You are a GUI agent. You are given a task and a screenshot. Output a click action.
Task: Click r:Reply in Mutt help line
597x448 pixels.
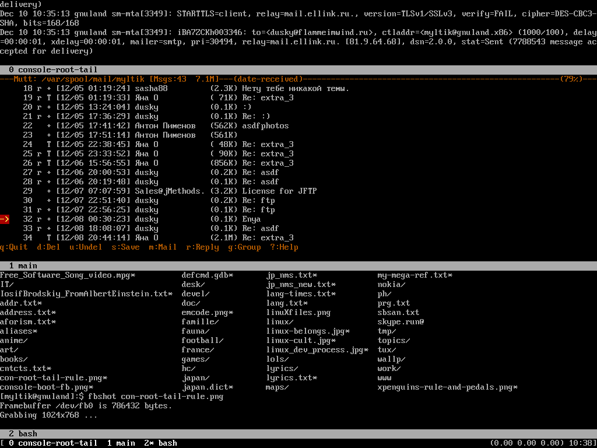(202, 247)
